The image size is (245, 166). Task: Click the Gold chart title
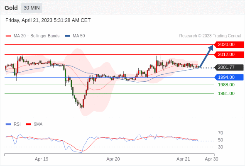tap(11, 8)
